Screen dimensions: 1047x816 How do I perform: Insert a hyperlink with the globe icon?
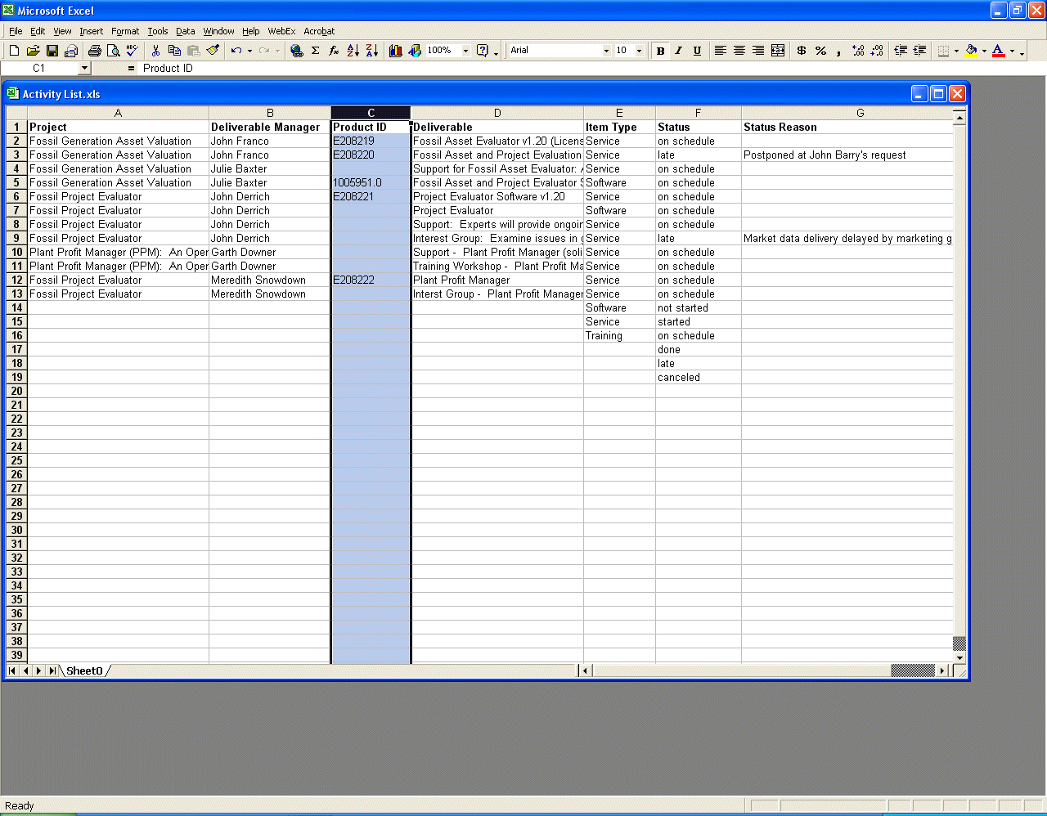(297, 51)
